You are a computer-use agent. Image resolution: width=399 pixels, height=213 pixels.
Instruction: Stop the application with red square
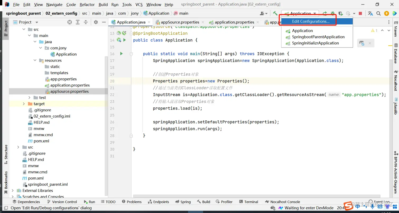(x=360, y=13)
